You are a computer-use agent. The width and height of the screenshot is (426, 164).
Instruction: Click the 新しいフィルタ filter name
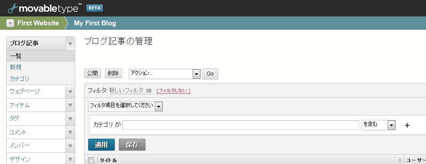(x=126, y=91)
